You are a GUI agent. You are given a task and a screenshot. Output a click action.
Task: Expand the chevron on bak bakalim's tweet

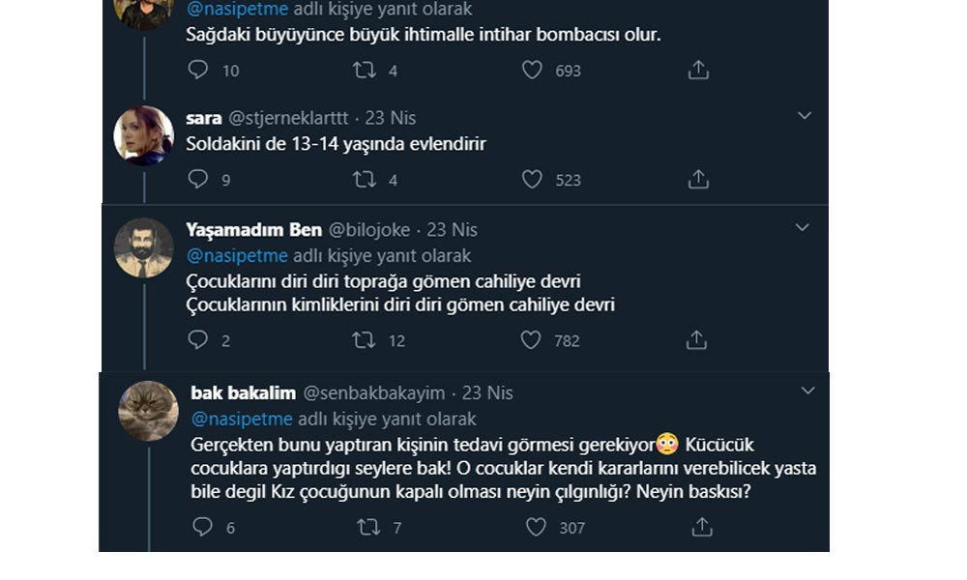point(807,391)
